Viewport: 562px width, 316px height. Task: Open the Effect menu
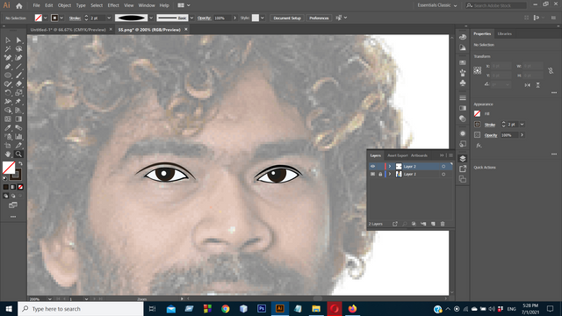113,5
